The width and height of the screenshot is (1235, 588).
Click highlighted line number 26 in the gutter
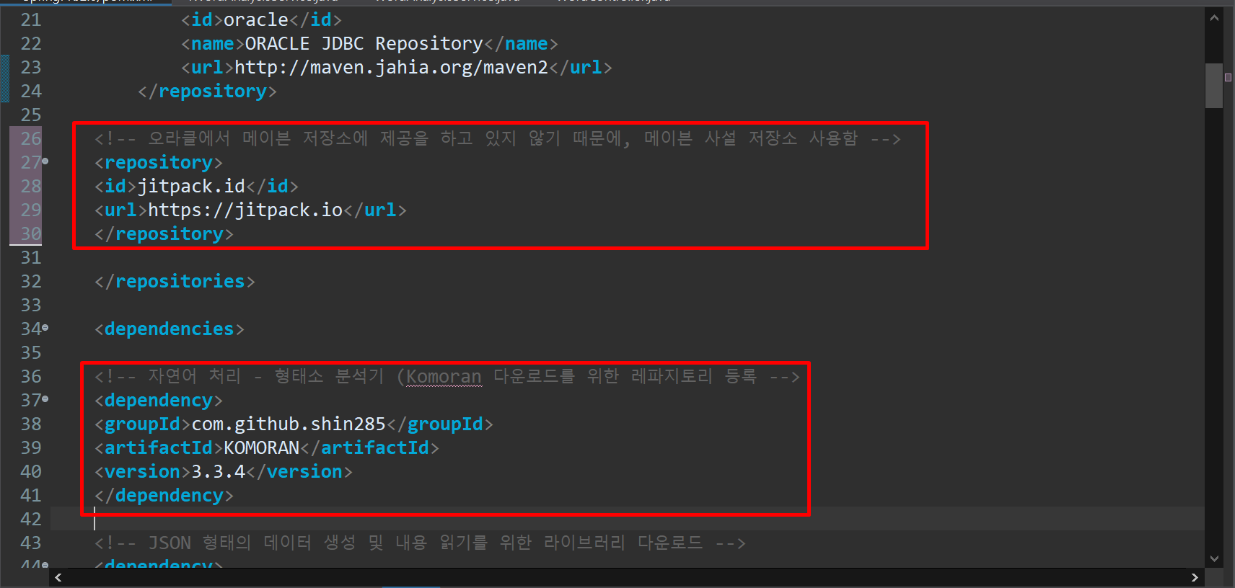31,138
